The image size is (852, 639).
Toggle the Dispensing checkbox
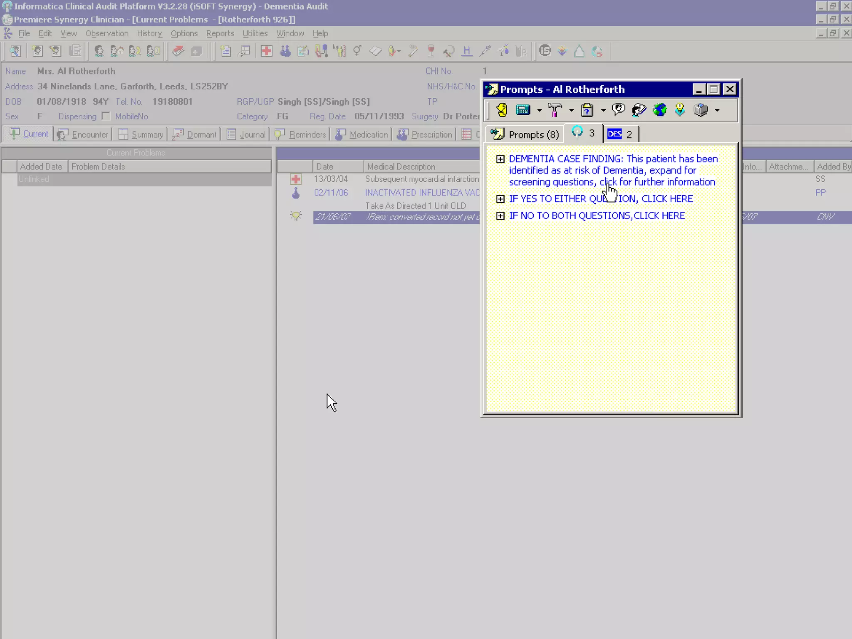[106, 116]
